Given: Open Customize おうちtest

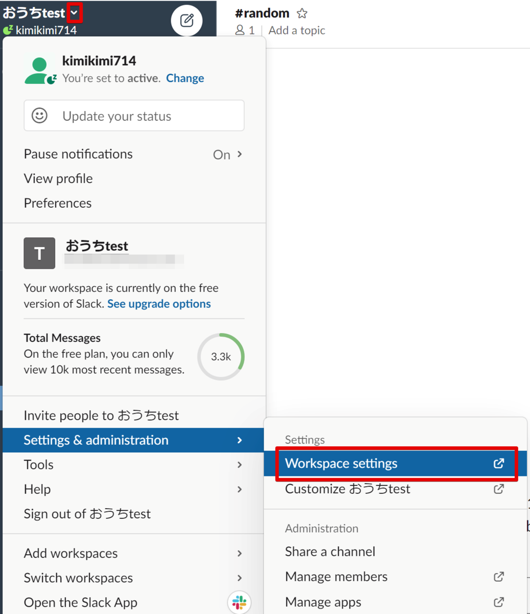Looking at the screenshot, I should 395,489.
